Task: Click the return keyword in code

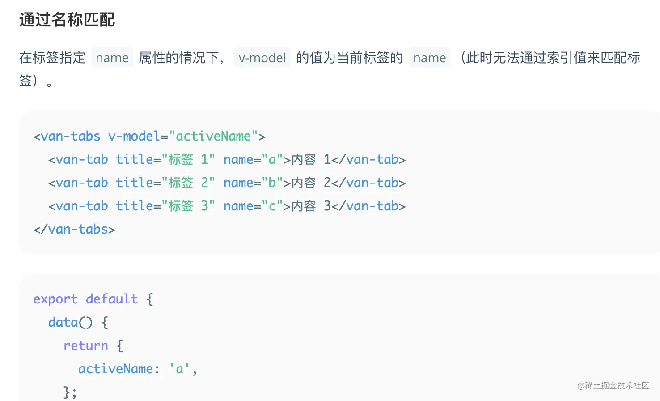Action: click(x=86, y=346)
